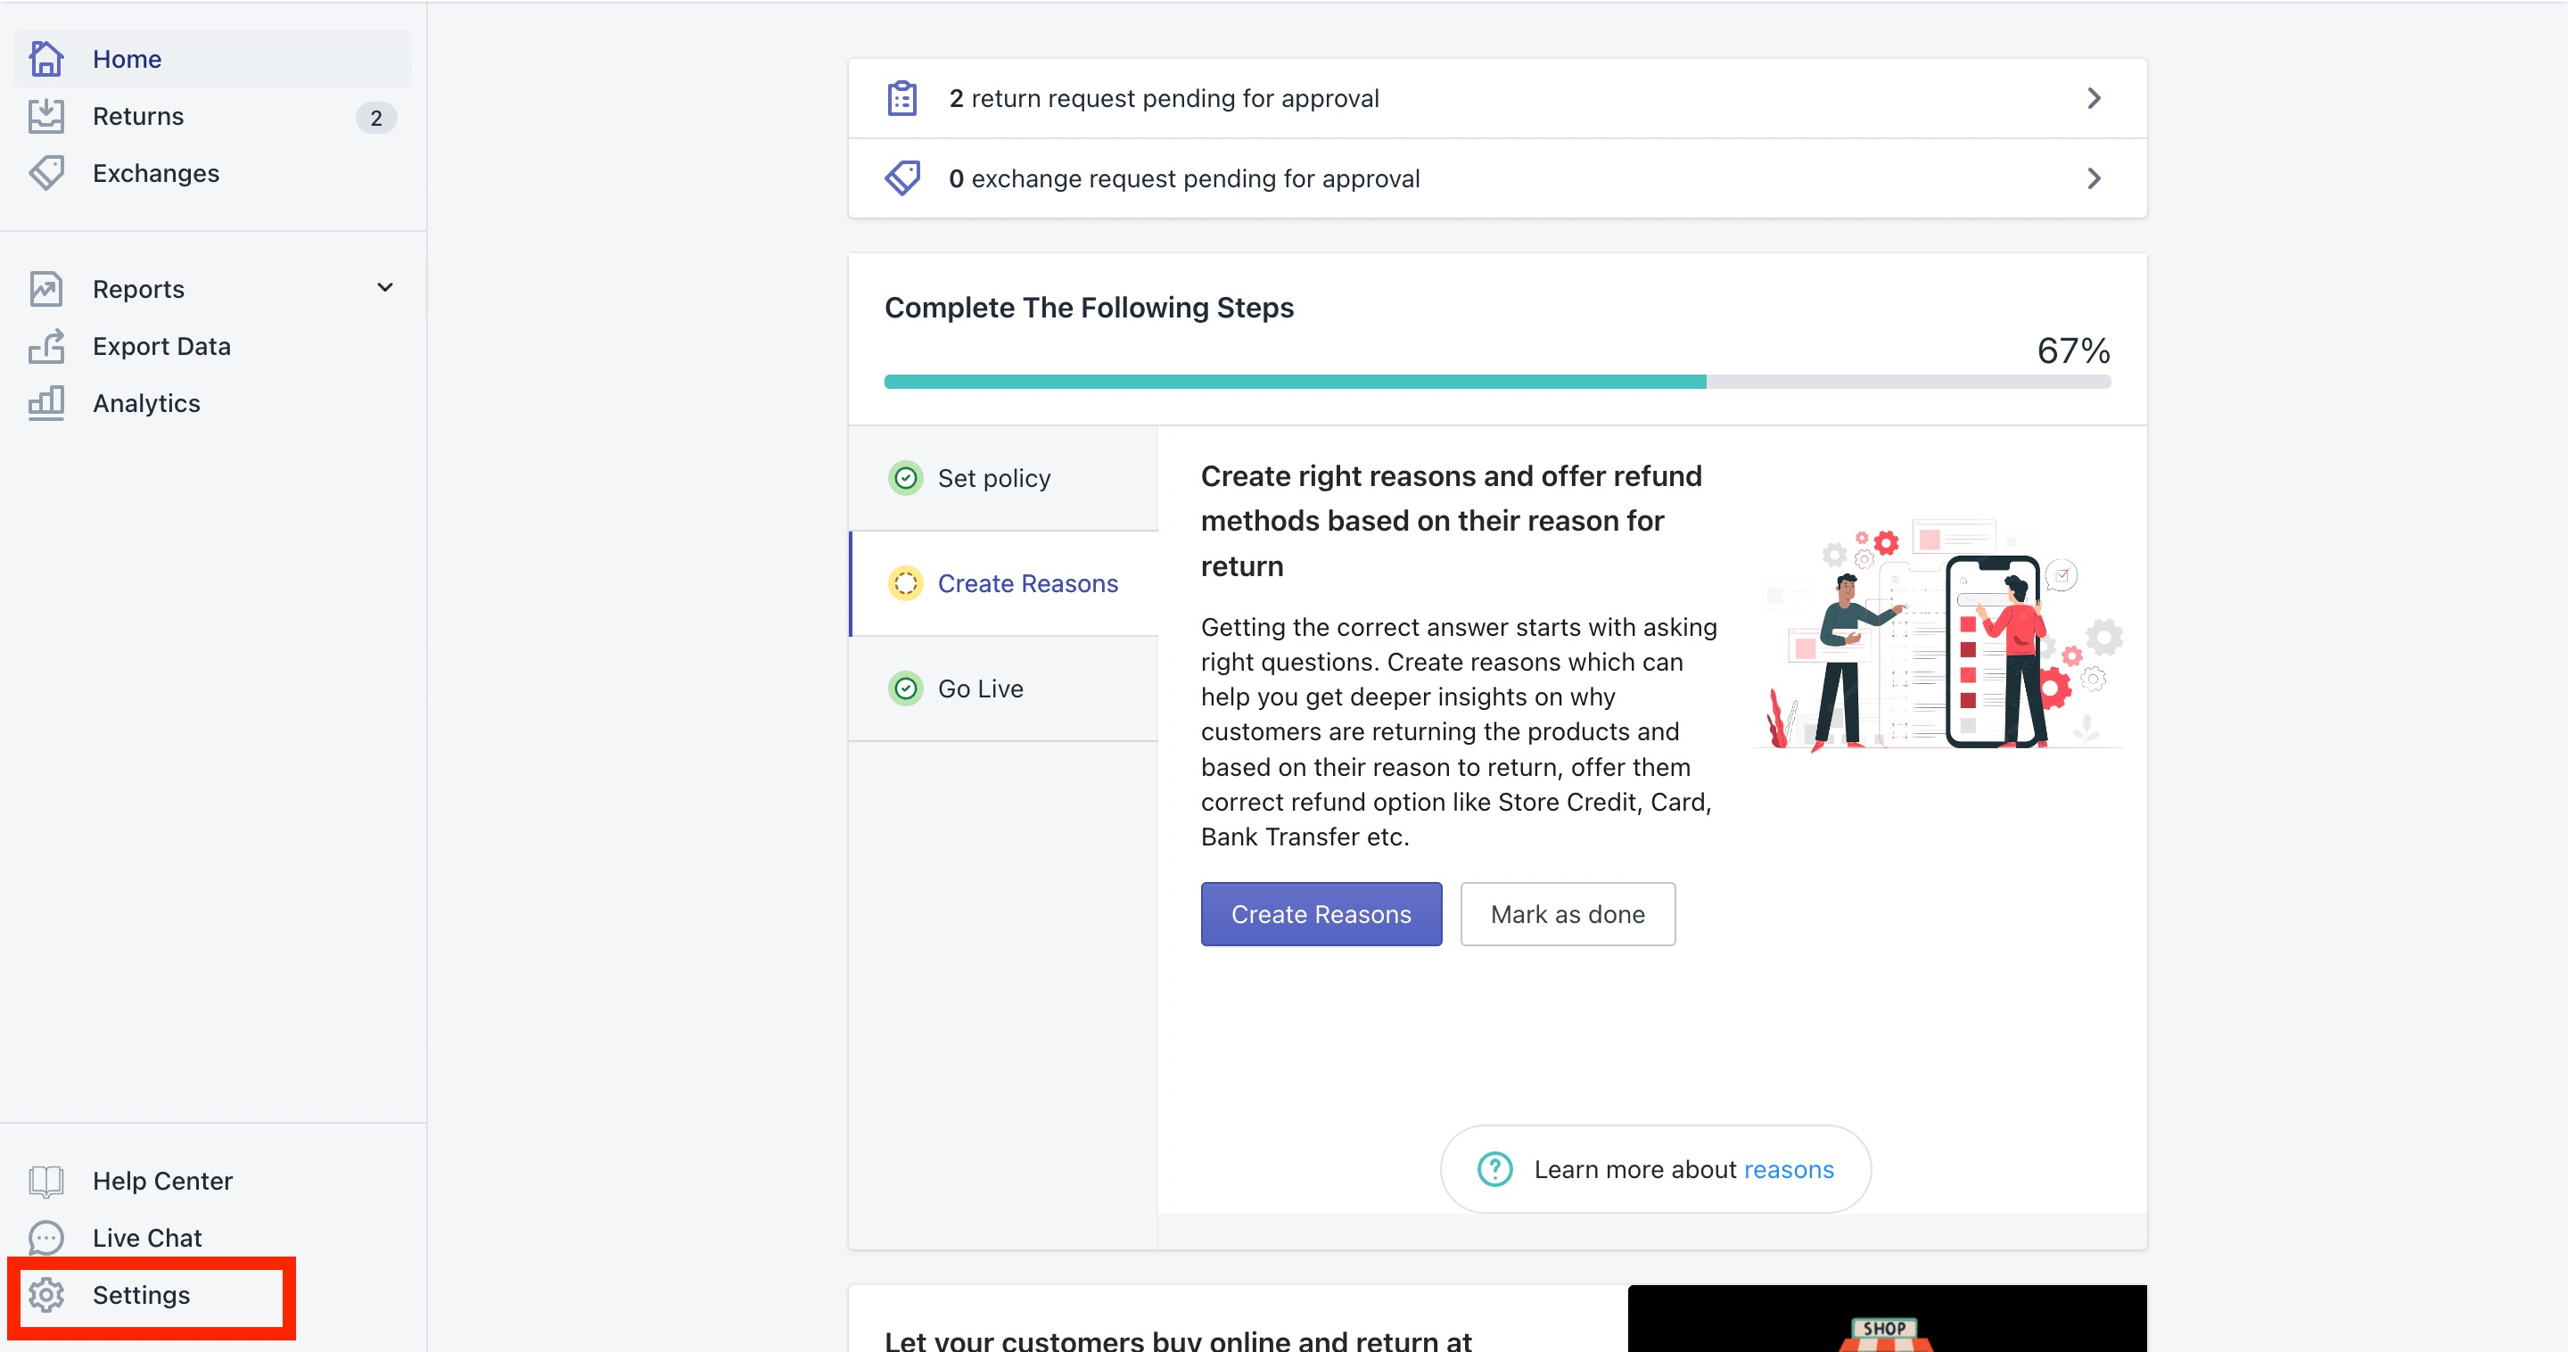Click the Home house icon in sidebar
Viewport: 2568px width, 1352px height.
45,59
